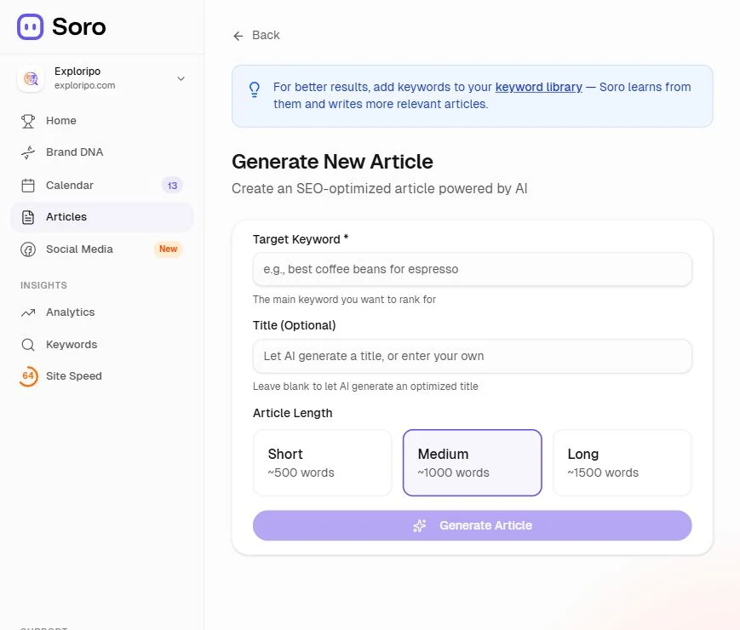Click the Generate Article button
Screen dimensions: 740x630
tap(473, 525)
